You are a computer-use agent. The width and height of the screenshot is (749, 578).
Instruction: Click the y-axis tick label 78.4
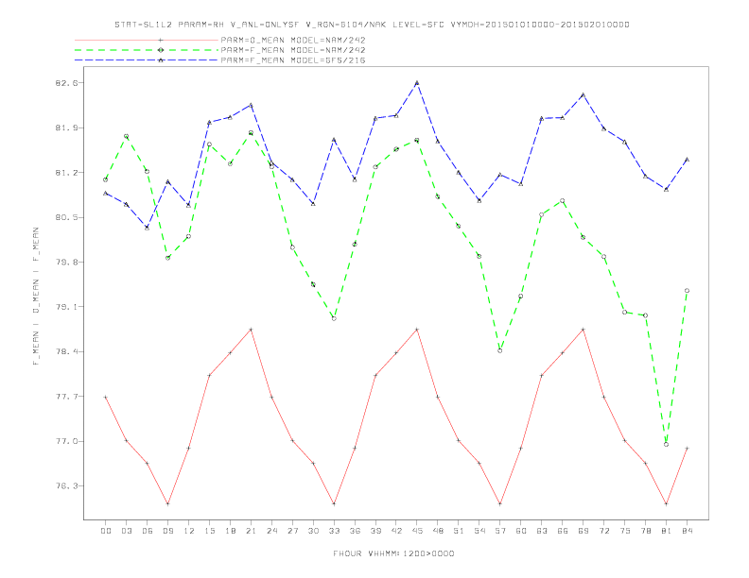point(65,351)
